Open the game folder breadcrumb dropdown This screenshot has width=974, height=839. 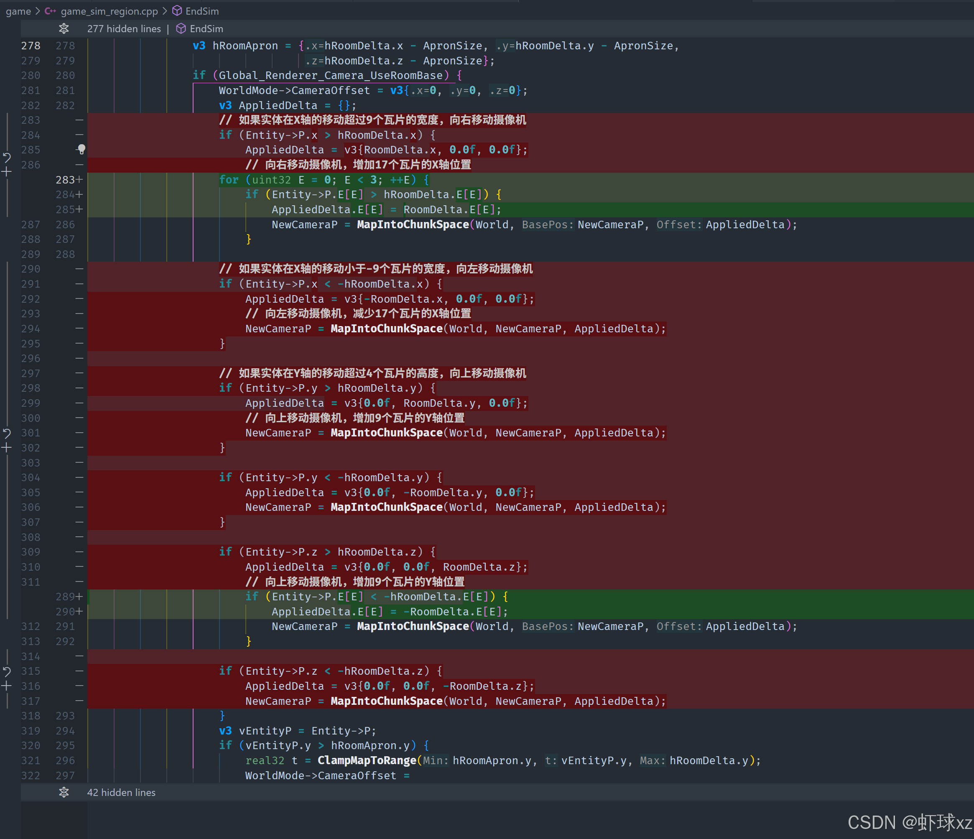[x=18, y=11]
